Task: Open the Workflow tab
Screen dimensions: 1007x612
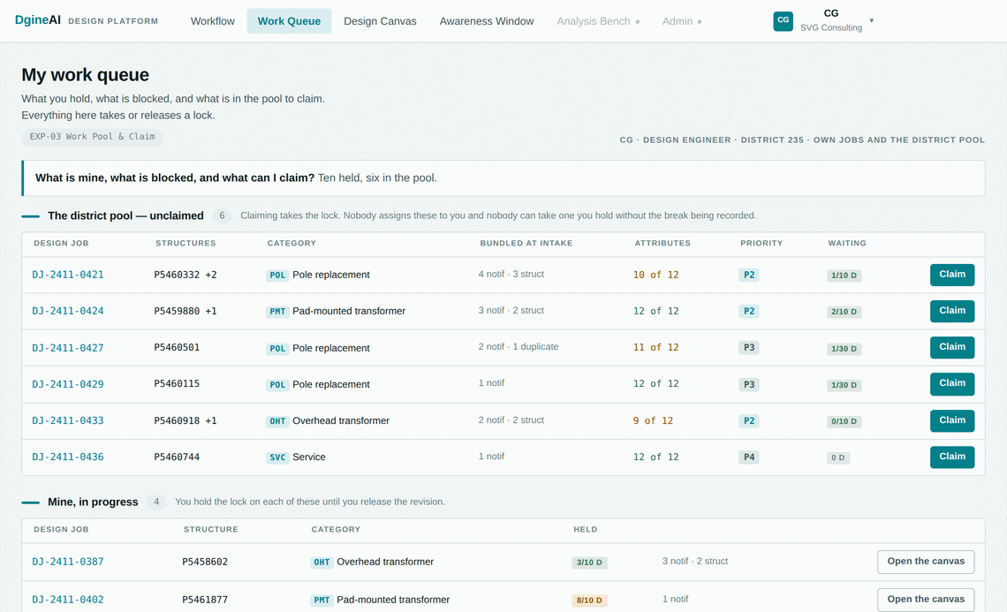Action: [213, 21]
